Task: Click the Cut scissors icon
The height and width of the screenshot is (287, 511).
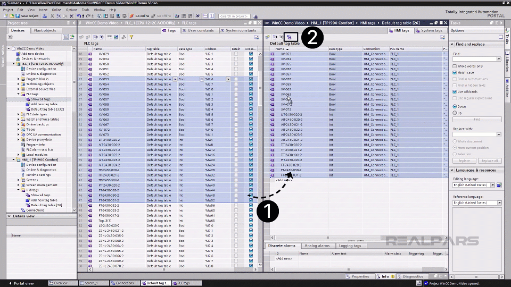Action: coord(52,16)
